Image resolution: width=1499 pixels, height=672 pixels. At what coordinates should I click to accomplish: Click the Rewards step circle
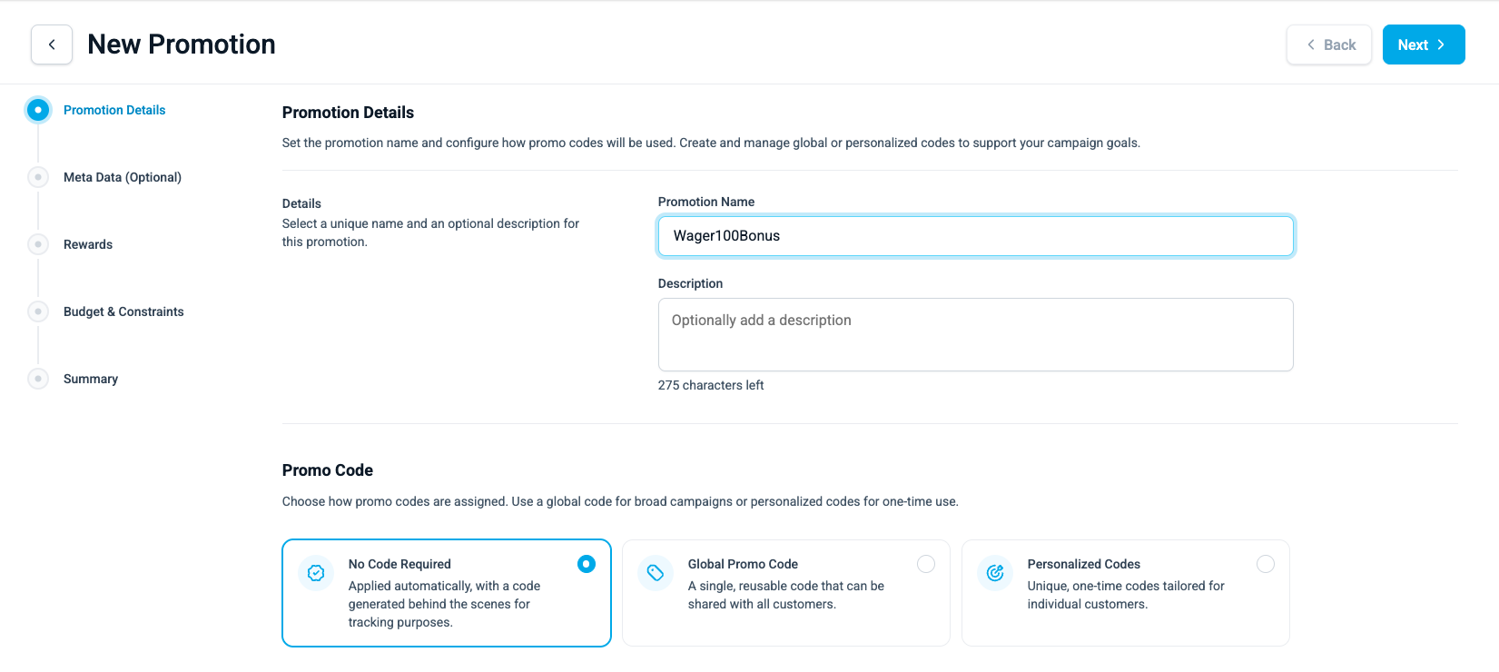pyautogui.click(x=38, y=244)
